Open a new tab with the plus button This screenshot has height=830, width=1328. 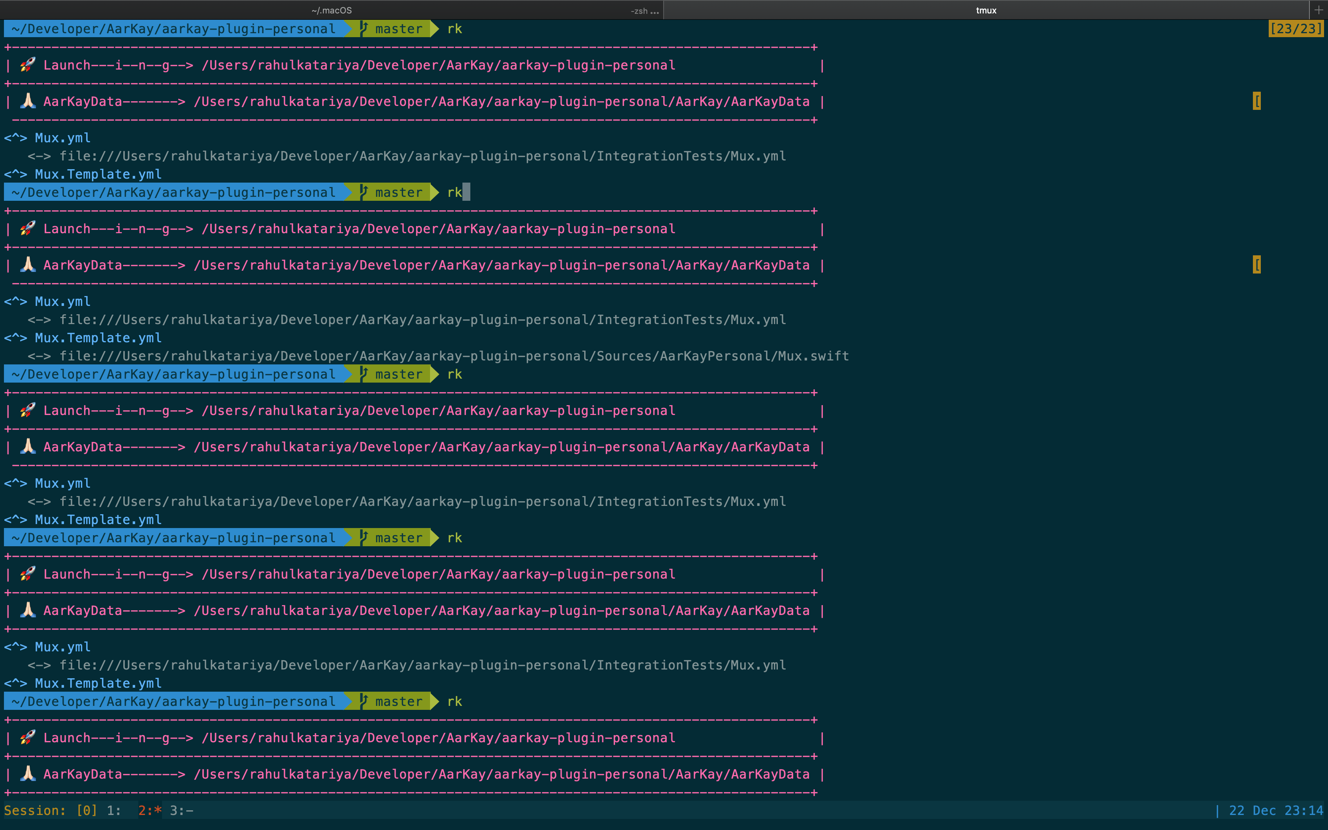[1319, 10]
